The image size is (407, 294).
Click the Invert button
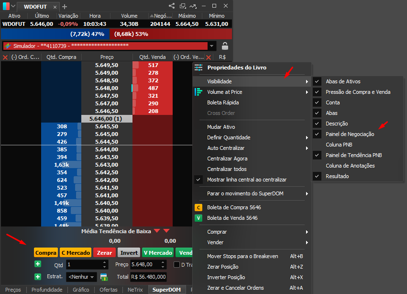click(129, 252)
